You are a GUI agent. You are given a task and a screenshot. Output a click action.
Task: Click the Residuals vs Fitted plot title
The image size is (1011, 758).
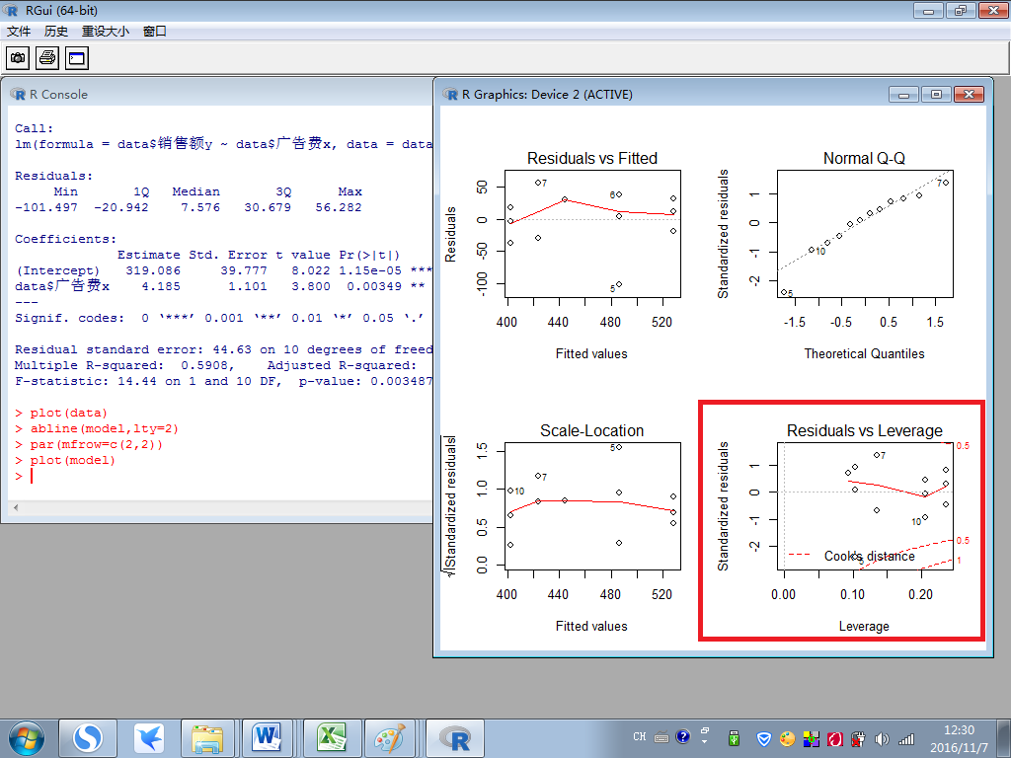click(x=592, y=159)
